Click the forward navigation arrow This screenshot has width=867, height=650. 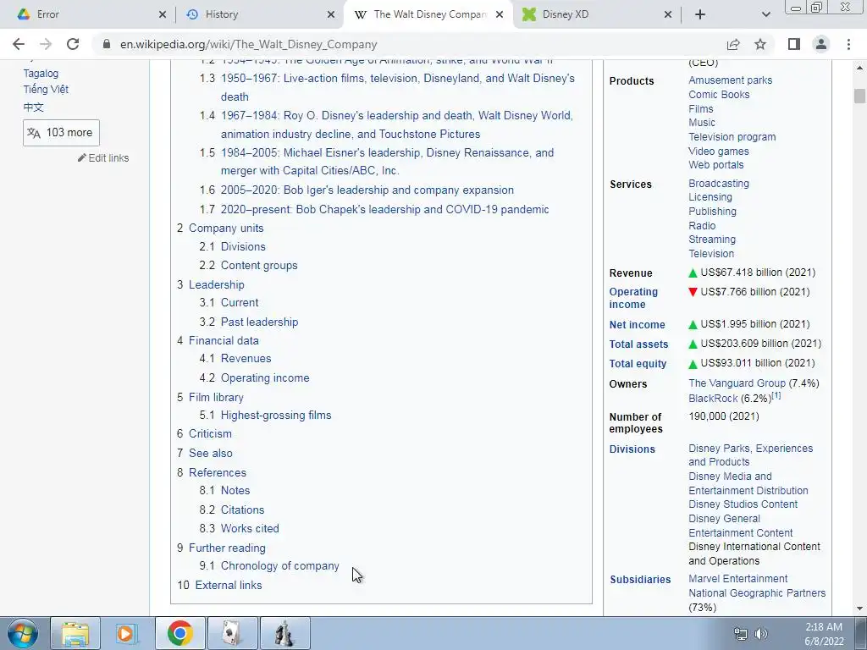[x=46, y=44]
